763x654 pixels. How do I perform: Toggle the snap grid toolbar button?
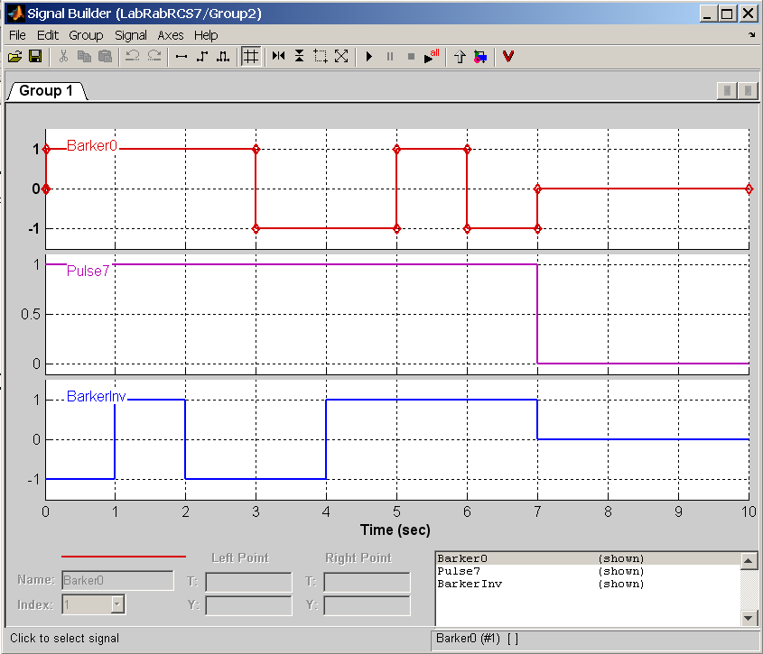[251, 56]
